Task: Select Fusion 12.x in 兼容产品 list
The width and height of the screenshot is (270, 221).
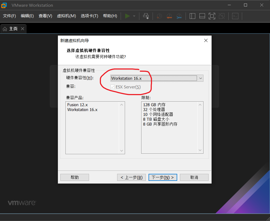Action: (77, 105)
